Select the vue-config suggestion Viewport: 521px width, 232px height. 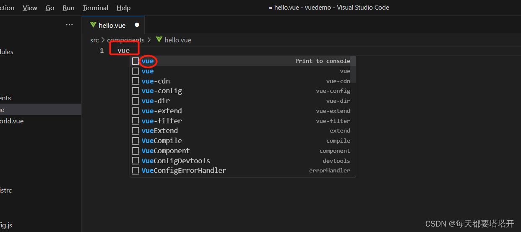(x=242, y=91)
